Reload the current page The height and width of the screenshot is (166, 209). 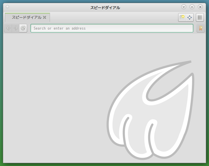tap(23, 28)
